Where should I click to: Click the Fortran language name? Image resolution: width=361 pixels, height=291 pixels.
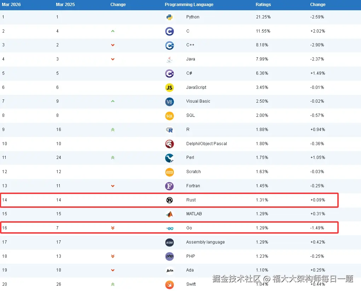193,186
